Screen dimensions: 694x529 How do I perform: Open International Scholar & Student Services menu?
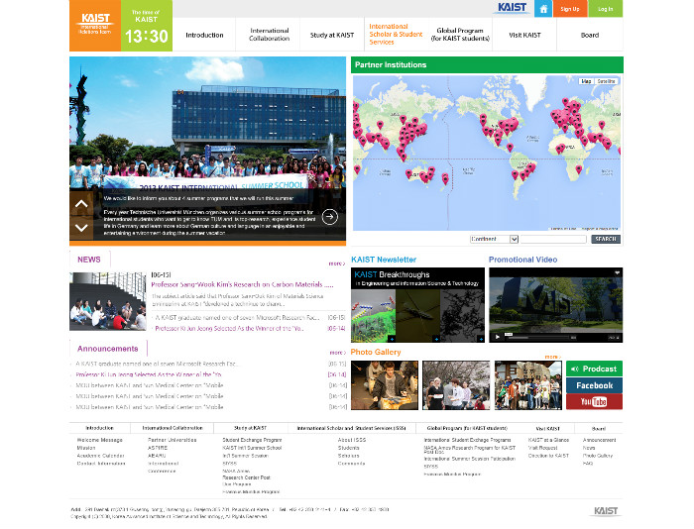396,35
